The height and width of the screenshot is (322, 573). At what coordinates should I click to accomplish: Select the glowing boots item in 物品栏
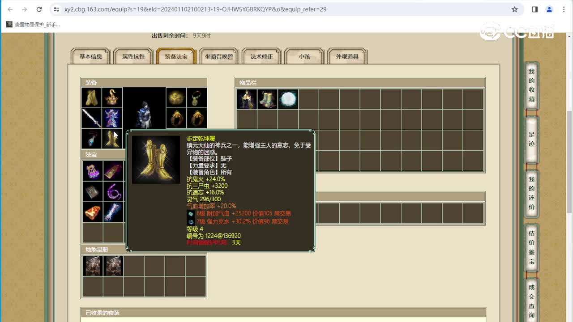pyautogui.click(x=267, y=99)
